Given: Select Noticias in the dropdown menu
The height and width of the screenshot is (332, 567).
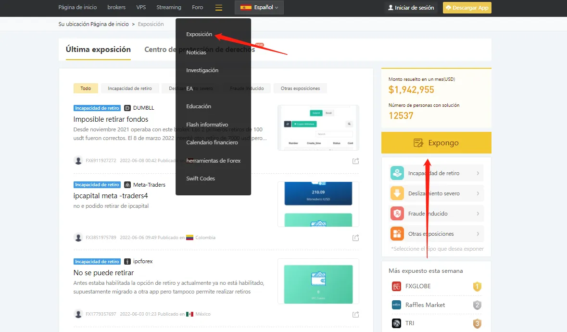Looking at the screenshot, I should click(x=196, y=52).
